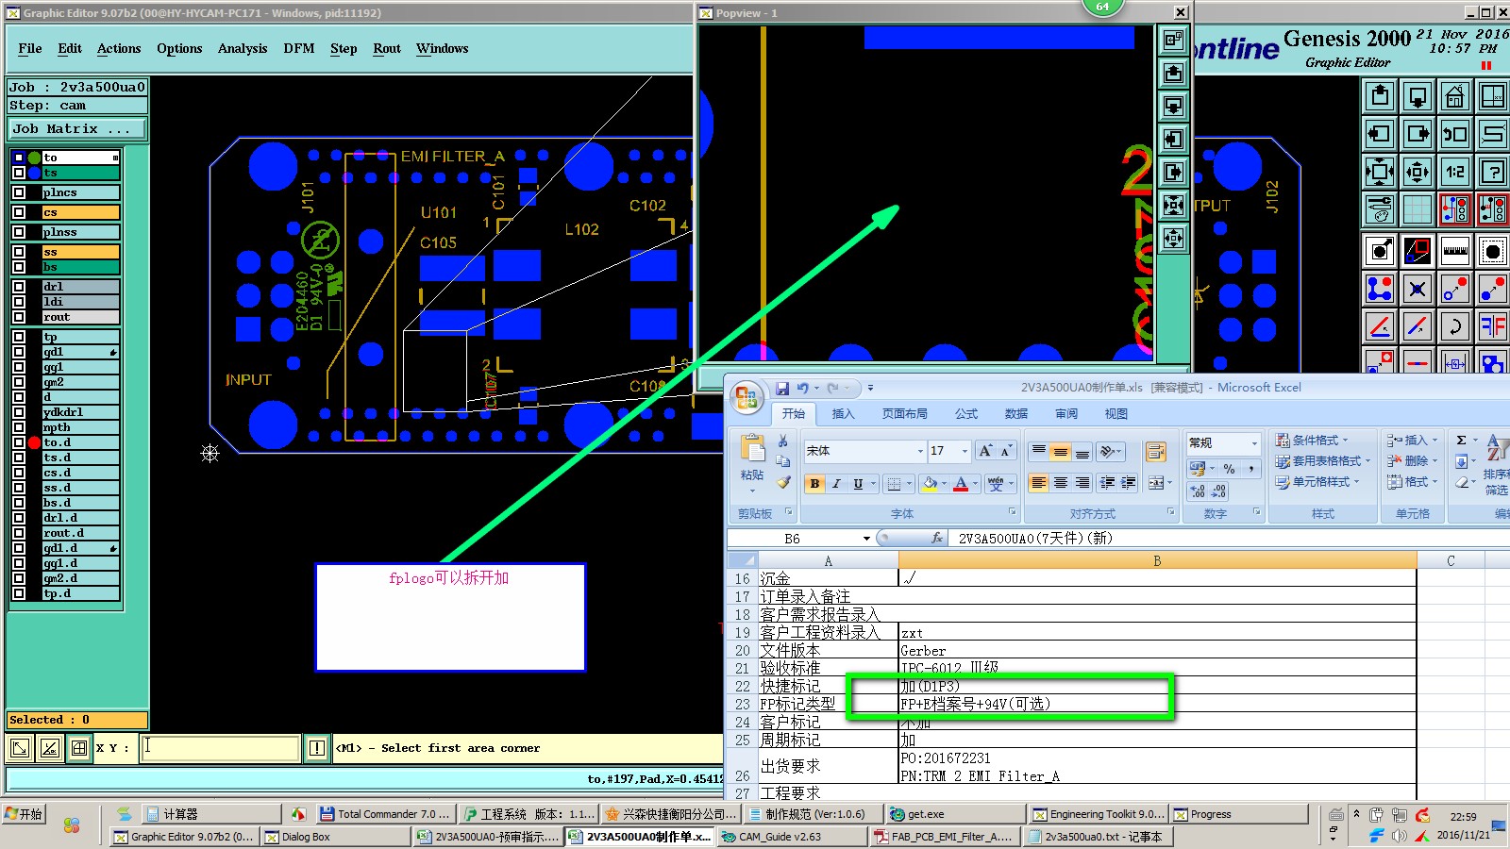This screenshot has width=1510, height=849.
Task: Click the X Y coordinate input field
Action: [222, 748]
